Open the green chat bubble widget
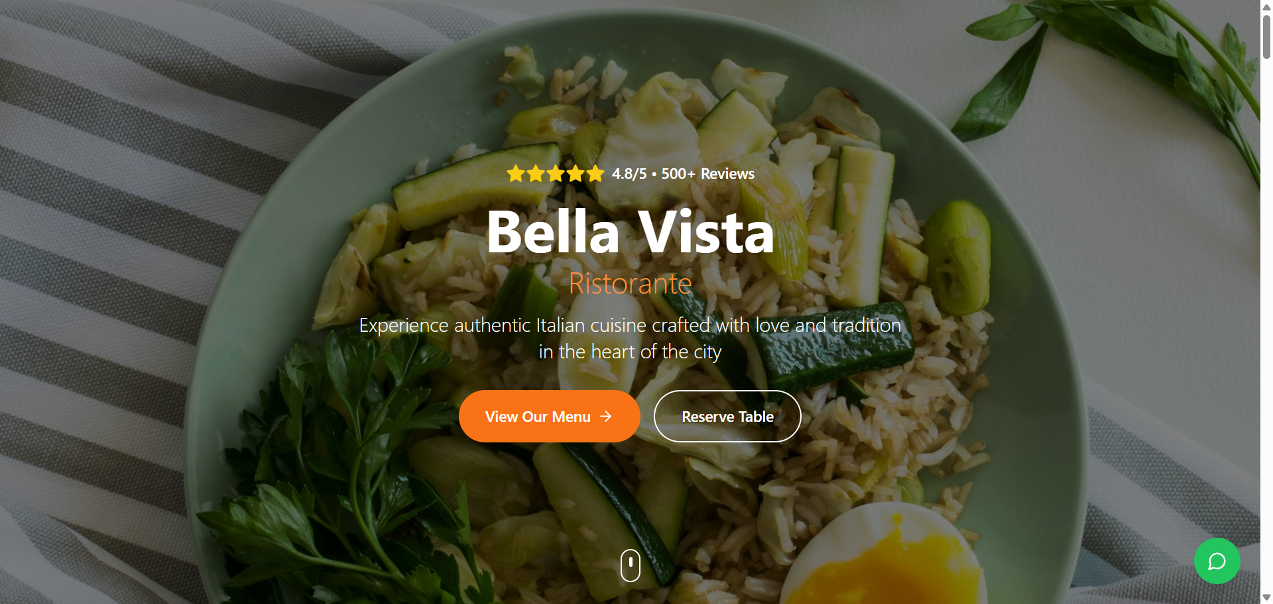This screenshot has height=604, width=1273. tap(1217, 561)
